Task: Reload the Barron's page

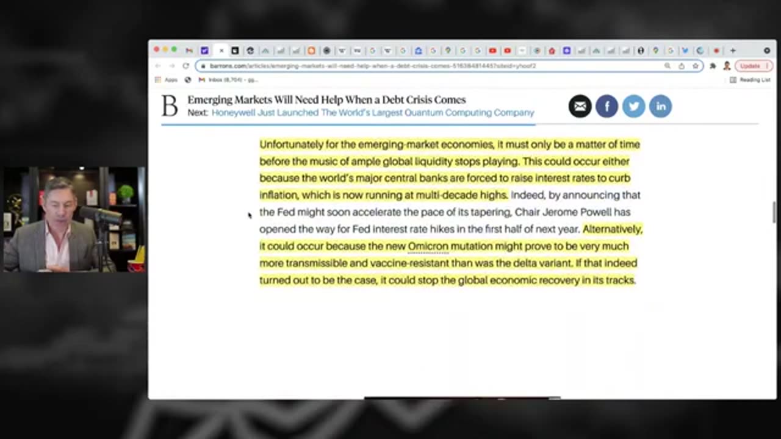Action: tap(185, 66)
